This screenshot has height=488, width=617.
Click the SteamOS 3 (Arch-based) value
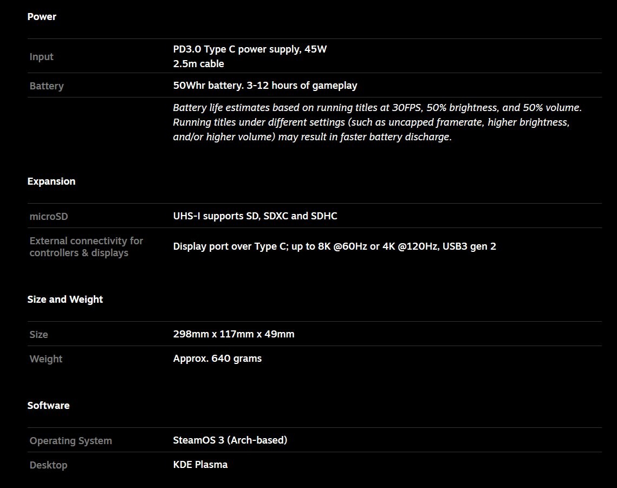pyautogui.click(x=230, y=440)
